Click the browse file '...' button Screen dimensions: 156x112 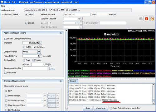(52, 68)
